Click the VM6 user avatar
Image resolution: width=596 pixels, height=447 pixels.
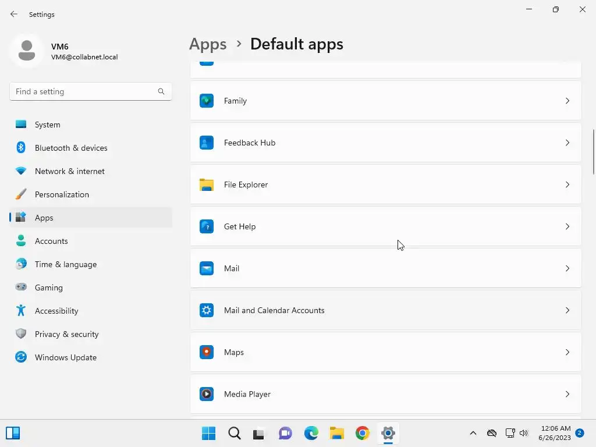[27, 51]
